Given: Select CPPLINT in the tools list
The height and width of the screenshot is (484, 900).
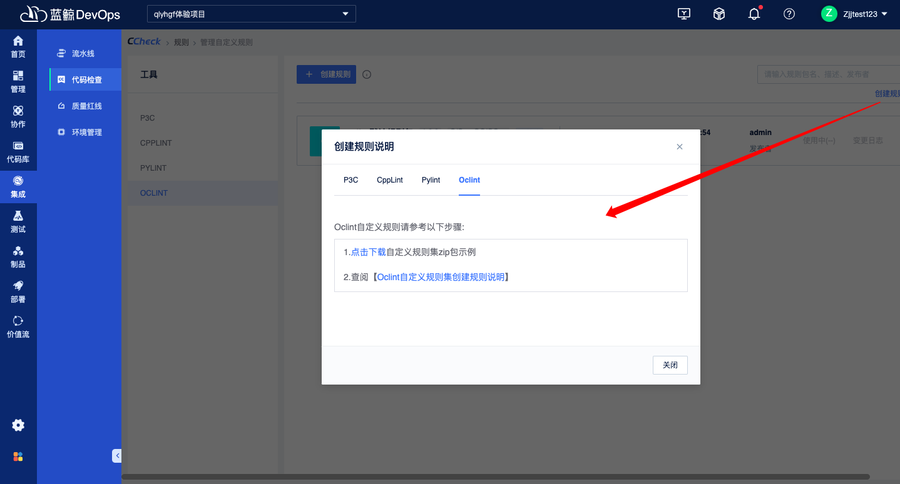Looking at the screenshot, I should [203, 143].
